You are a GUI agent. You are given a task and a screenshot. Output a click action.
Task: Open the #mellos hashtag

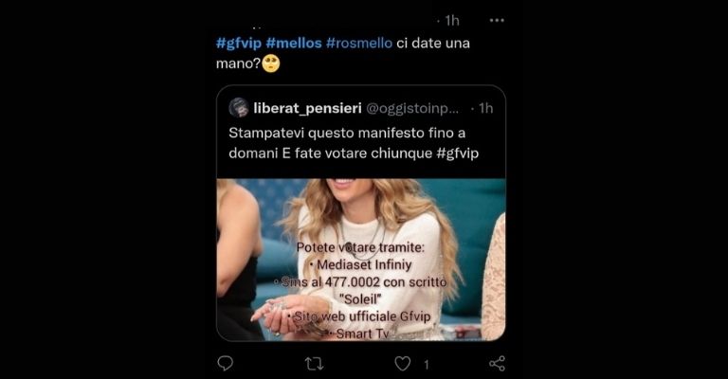tap(294, 44)
